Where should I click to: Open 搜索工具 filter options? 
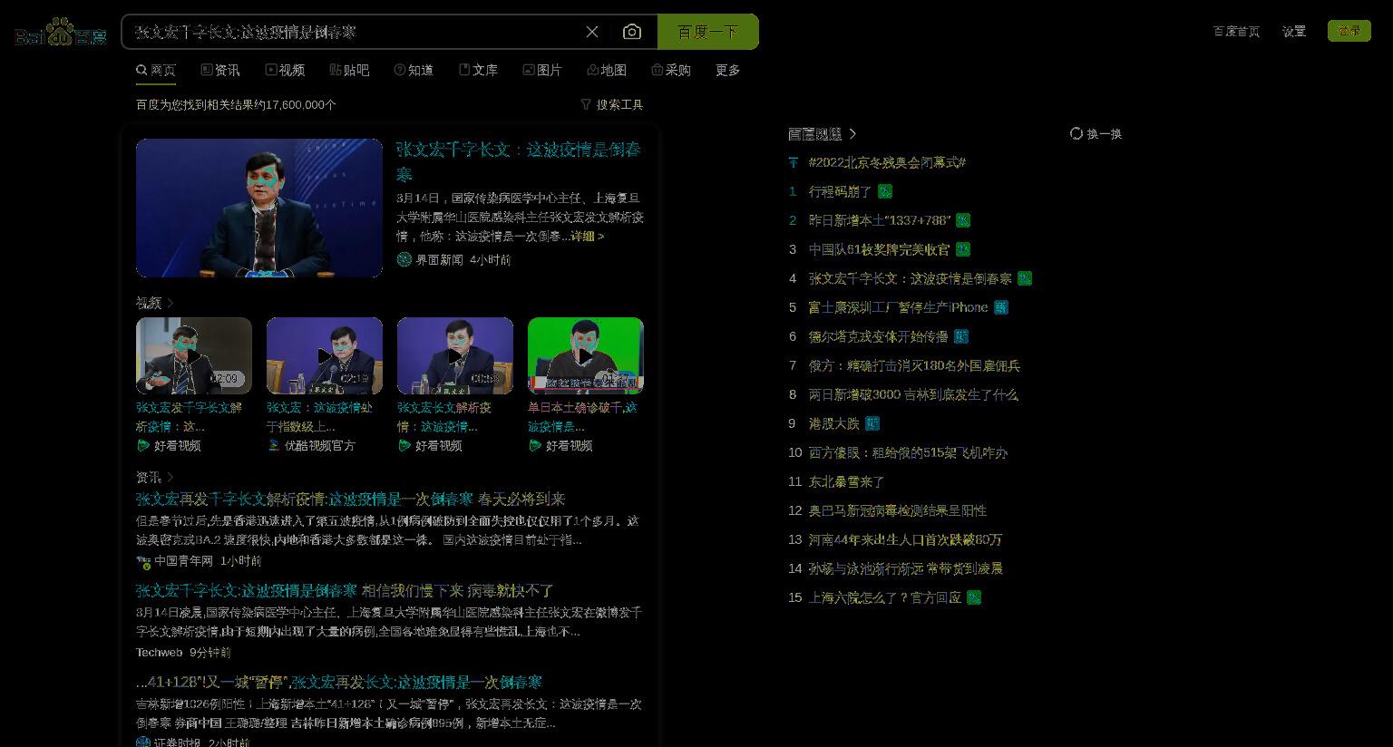(612, 104)
